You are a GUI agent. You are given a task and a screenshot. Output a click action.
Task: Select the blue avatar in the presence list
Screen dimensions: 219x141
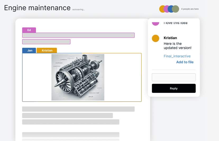171,9
